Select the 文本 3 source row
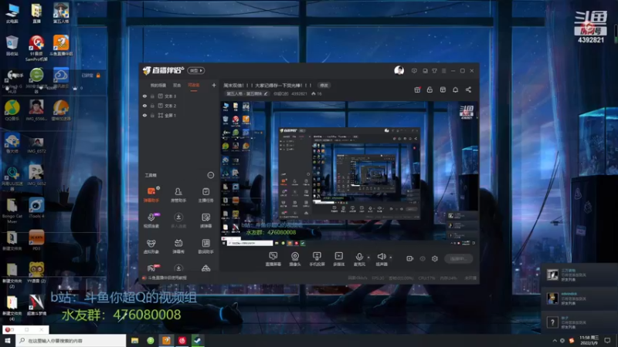 (x=179, y=96)
